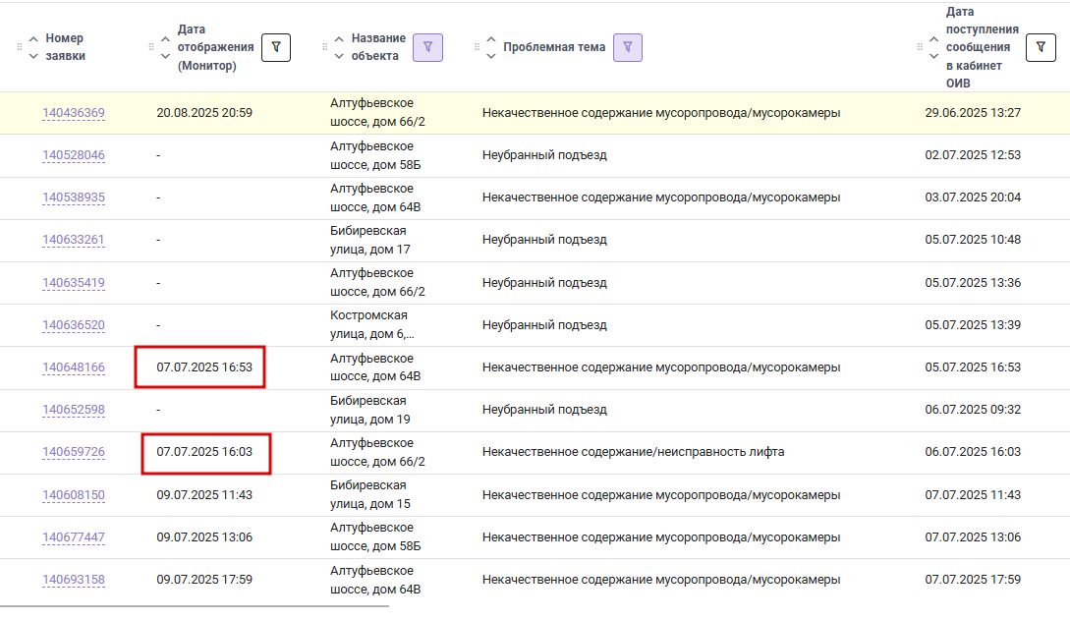Sort Номер заявки ascending with up arrow
Viewport: 1070px width, 620px height.
pyautogui.click(x=33, y=39)
